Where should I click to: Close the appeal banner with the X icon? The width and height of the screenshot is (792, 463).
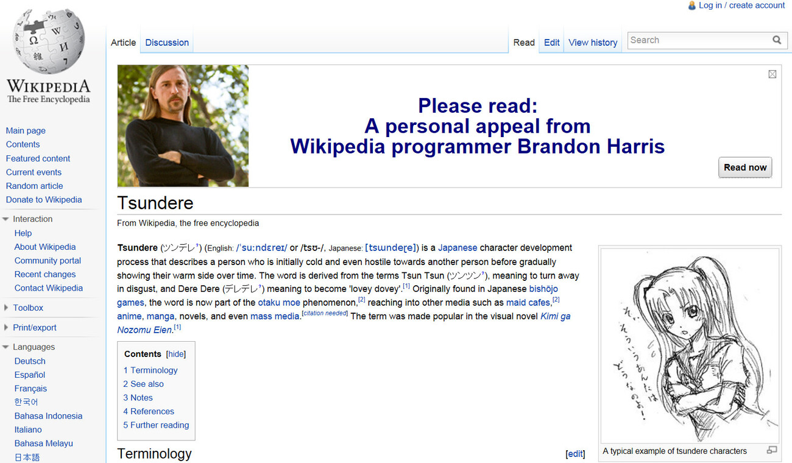(773, 74)
